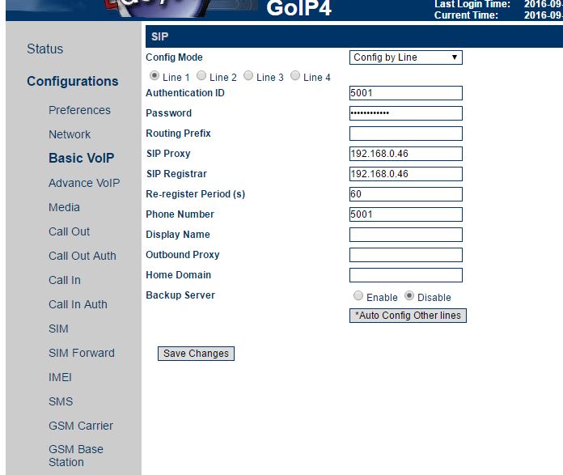Image resolution: width=563 pixels, height=475 pixels.
Task: Open Advance VoIP settings
Action: [x=84, y=183]
